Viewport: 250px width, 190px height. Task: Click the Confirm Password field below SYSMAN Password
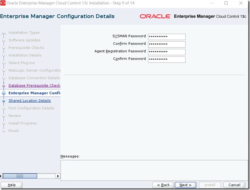(167, 44)
